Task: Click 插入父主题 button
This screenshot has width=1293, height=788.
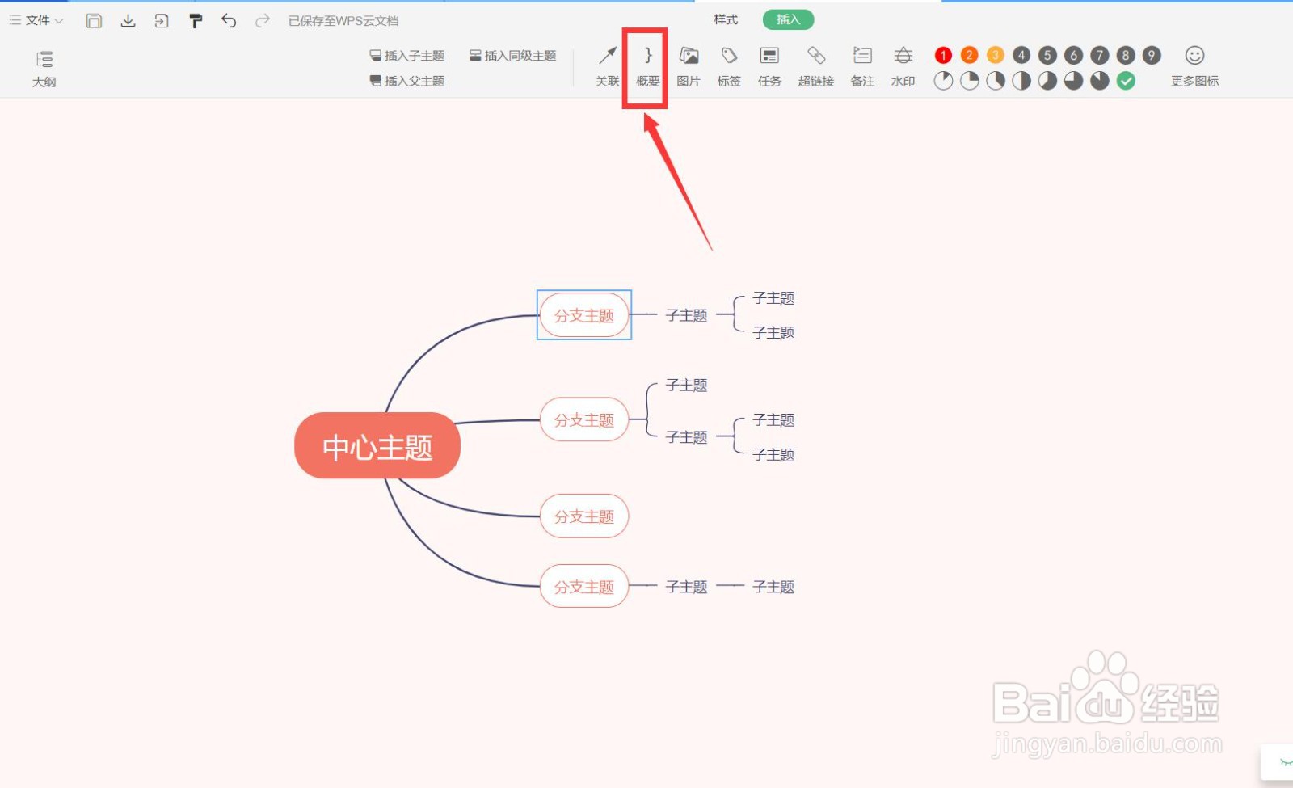Action: click(407, 81)
